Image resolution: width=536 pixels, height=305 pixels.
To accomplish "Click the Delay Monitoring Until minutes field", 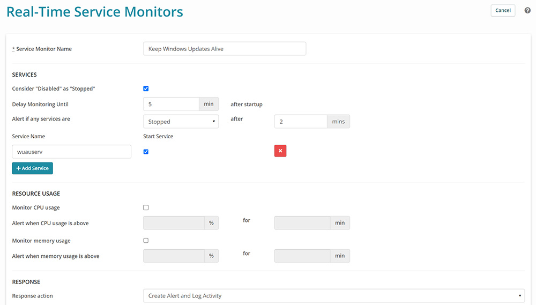I will (172, 104).
